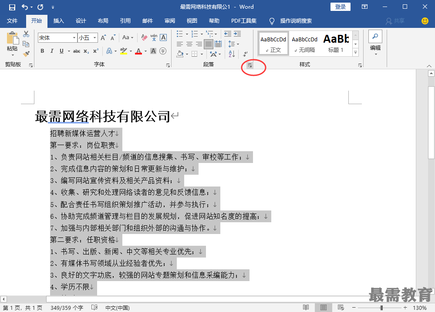Screen dimensions: 435x312
Task: Click the Copy icon in clipboard group
Action: coord(26,44)
